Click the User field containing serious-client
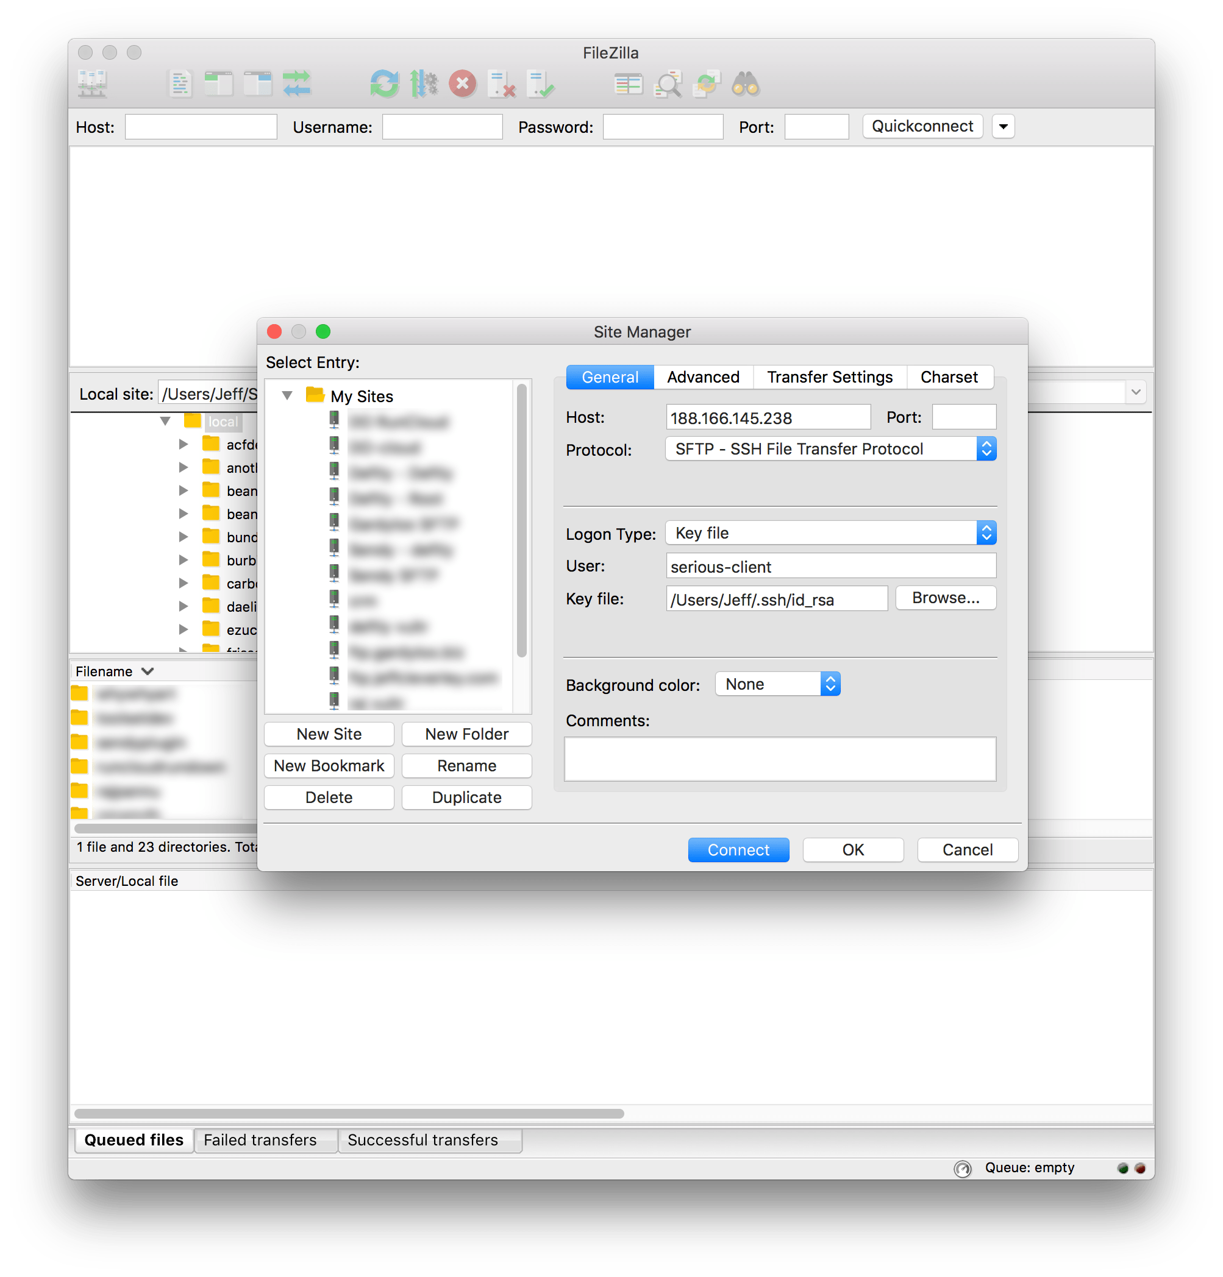Viewport: 1223px width, 1277px height. point(831,566)
